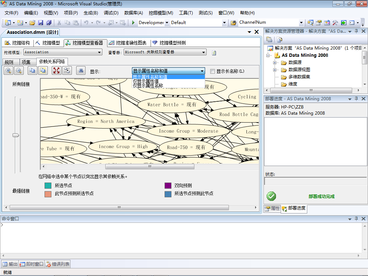This screenshot has width=368, height=276.
Task: Click the links strength slider handle
Action: click(x=16, y=135)
